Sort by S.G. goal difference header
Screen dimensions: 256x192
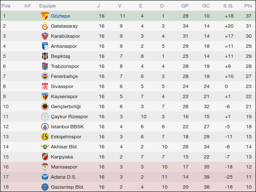tap(229, 6)
